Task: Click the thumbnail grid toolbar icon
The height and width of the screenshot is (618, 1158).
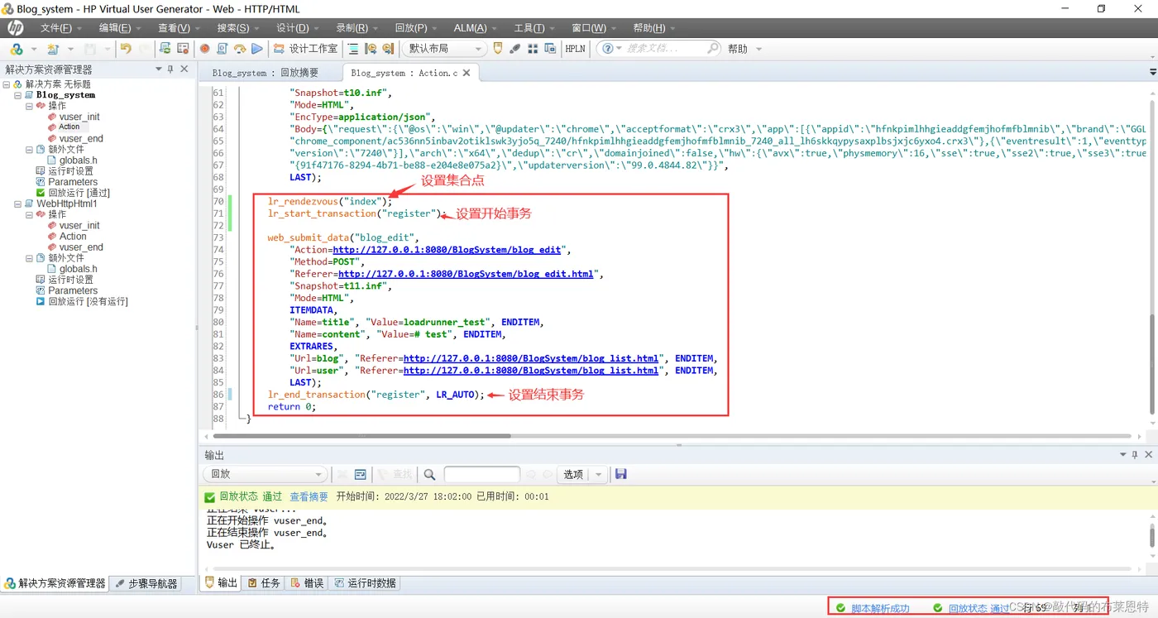Action: (533, 49)
